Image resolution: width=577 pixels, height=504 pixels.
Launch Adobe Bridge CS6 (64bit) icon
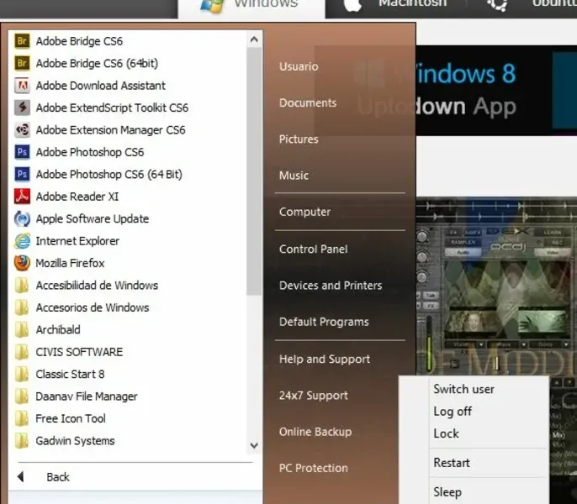pyautogui.click(x=22, y=63)
